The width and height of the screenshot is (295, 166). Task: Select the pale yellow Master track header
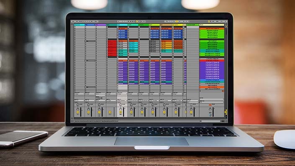tap(212, 25)
